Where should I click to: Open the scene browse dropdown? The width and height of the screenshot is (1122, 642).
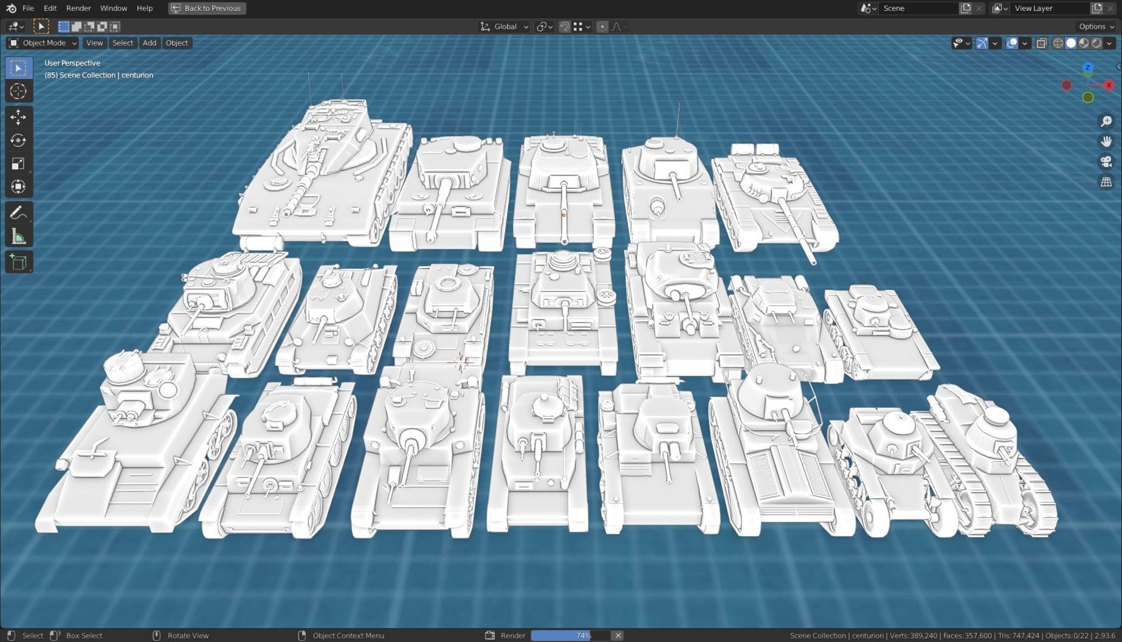(868, 8)
